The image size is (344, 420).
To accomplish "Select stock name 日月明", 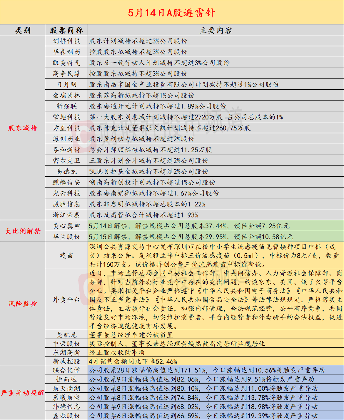I will pos(66,84).
